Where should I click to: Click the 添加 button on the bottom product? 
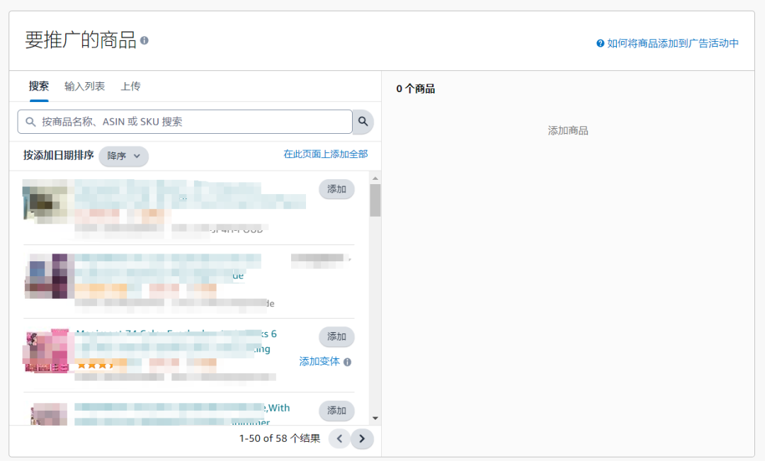tap(336, 411)
